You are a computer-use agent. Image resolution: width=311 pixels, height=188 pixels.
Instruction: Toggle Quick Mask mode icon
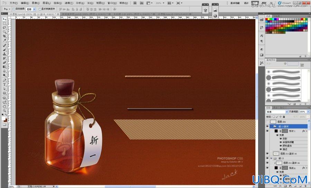pyautogui.click(x=4, y=124)
